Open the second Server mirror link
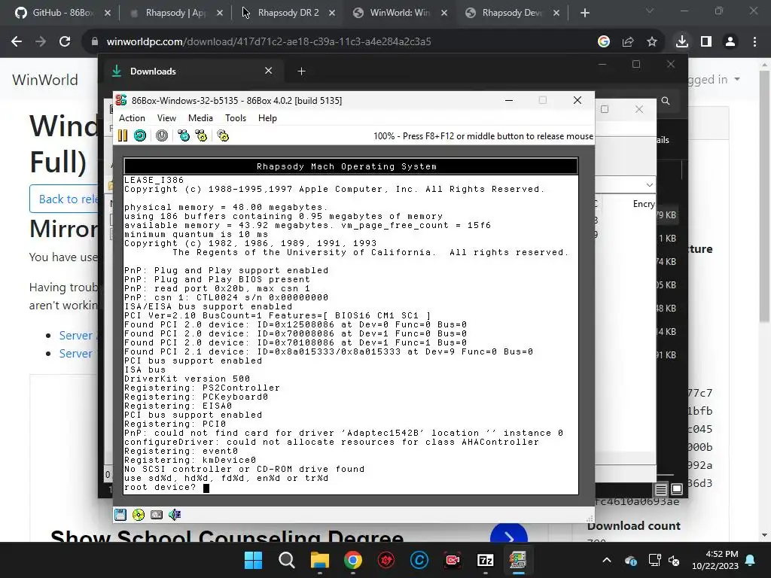771x578 pixels. tap(76, 354)
